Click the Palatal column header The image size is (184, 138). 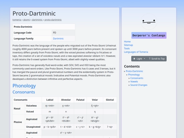click(x=80, y=100)
